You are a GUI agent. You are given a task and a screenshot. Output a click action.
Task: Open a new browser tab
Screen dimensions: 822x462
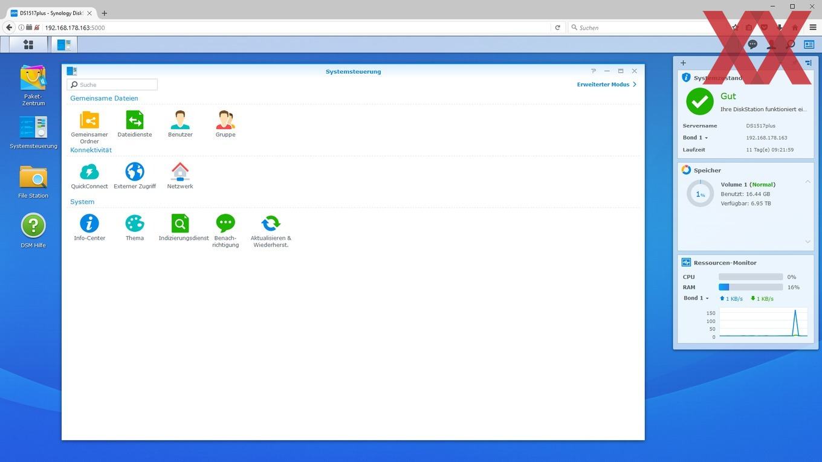click(x=104, y=13)
